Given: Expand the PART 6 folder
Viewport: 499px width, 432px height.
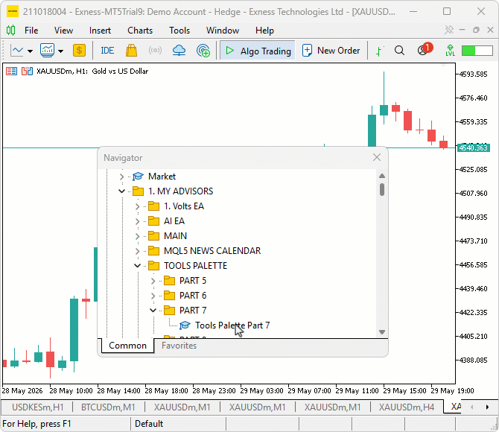Looking at the screenshot, I should click(153, 296).
